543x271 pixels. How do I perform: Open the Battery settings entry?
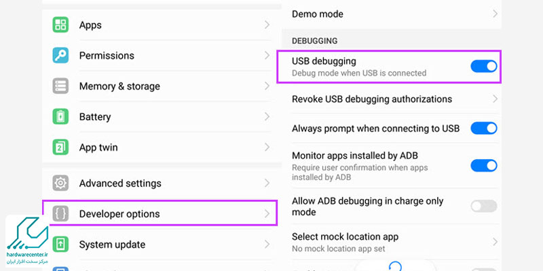95,117
